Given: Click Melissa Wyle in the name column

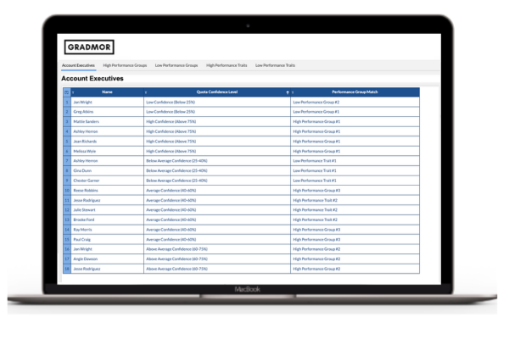Looking at the screenshot, I should [x=85, y=151].
